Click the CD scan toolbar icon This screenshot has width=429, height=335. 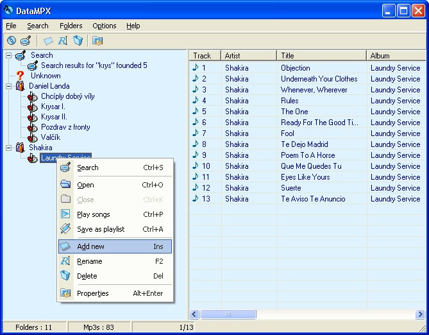12,41
